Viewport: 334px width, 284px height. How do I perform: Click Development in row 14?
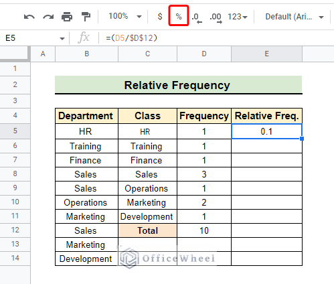pos(86,259)
